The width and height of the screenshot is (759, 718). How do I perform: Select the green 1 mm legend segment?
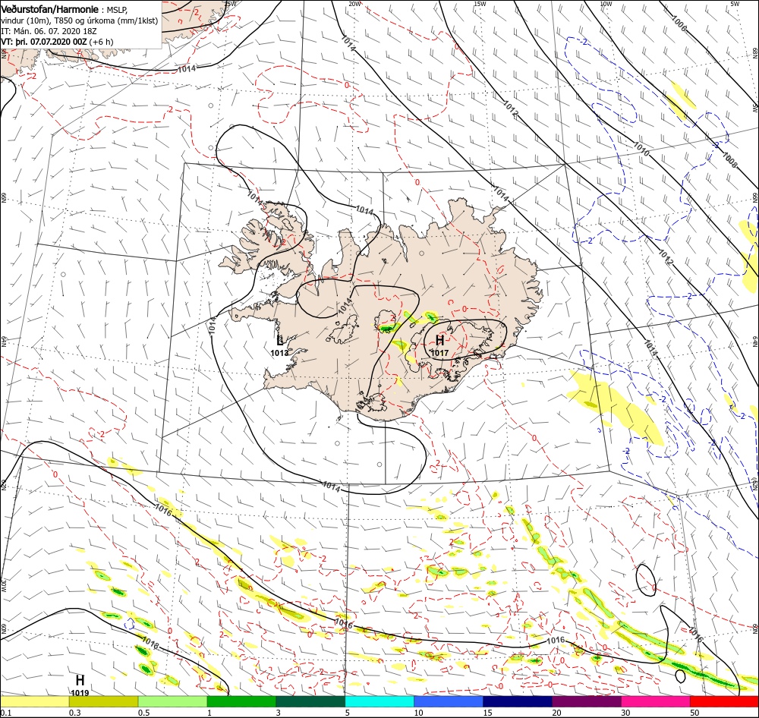(241, 701)
